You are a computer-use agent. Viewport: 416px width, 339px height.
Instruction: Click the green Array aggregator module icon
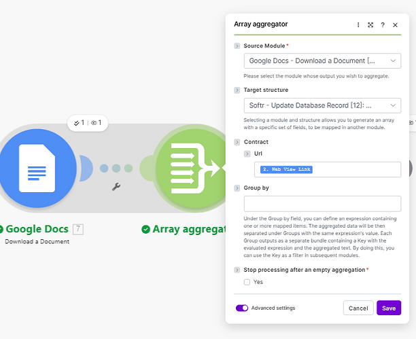coord(190,168)
